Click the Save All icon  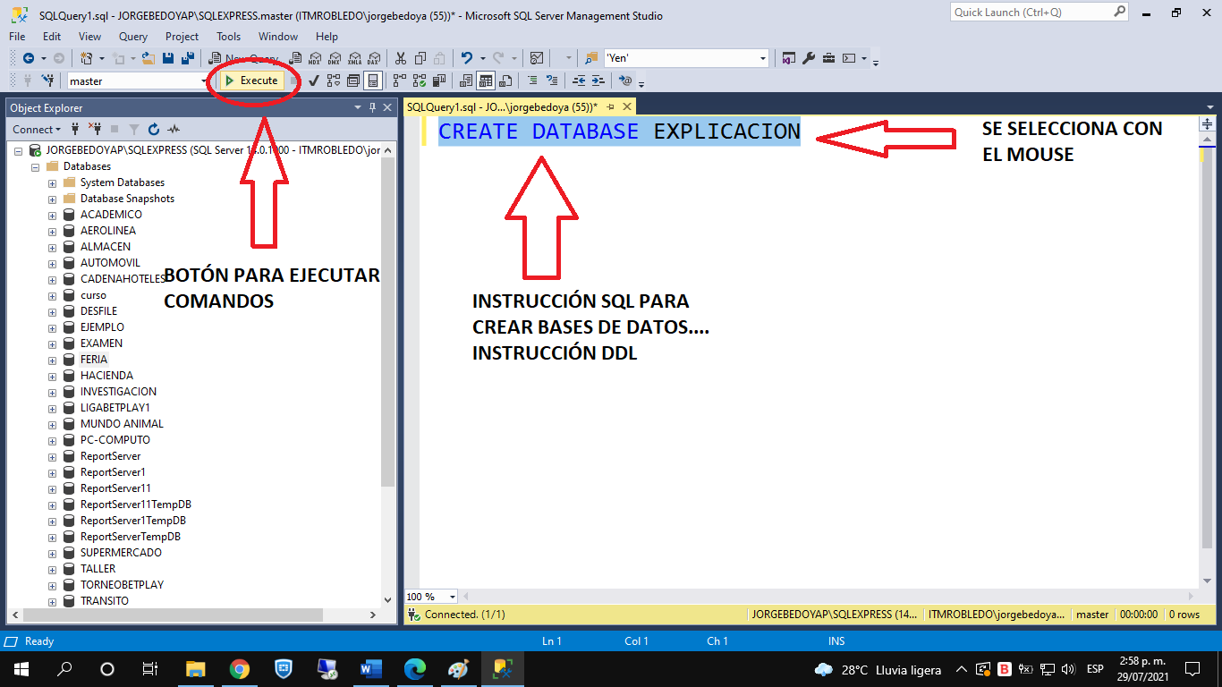pyautogui.click(x=188, y=58)
